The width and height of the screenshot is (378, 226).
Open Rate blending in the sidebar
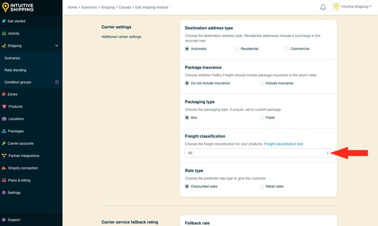[x=15, y=70]
